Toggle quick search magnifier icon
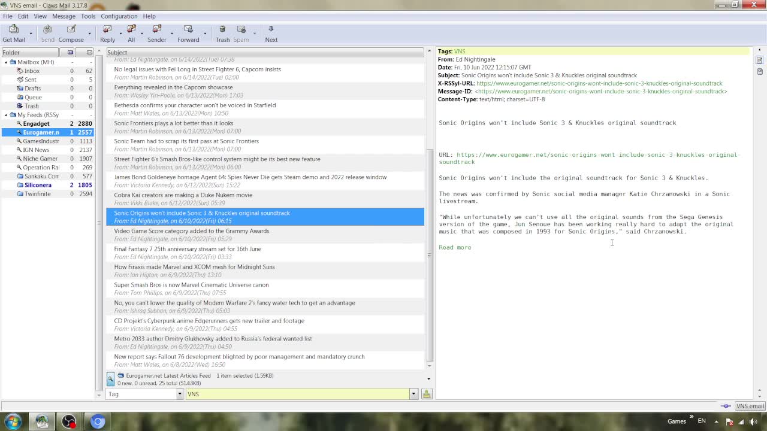Screen dimensions: 767x431 coord(110,379)
